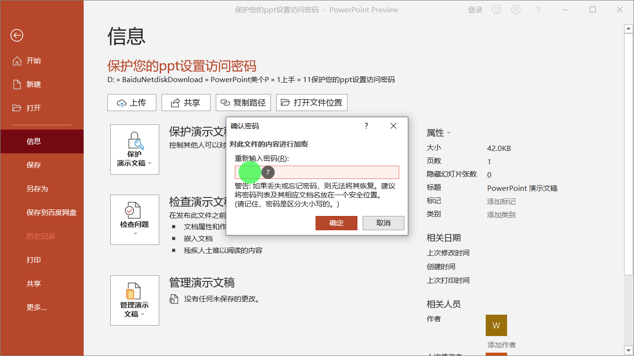Select the 信息 sidebar tab
Image resolution: width=634 pixels, height=356 pixels.
click(x=42, y=141)
